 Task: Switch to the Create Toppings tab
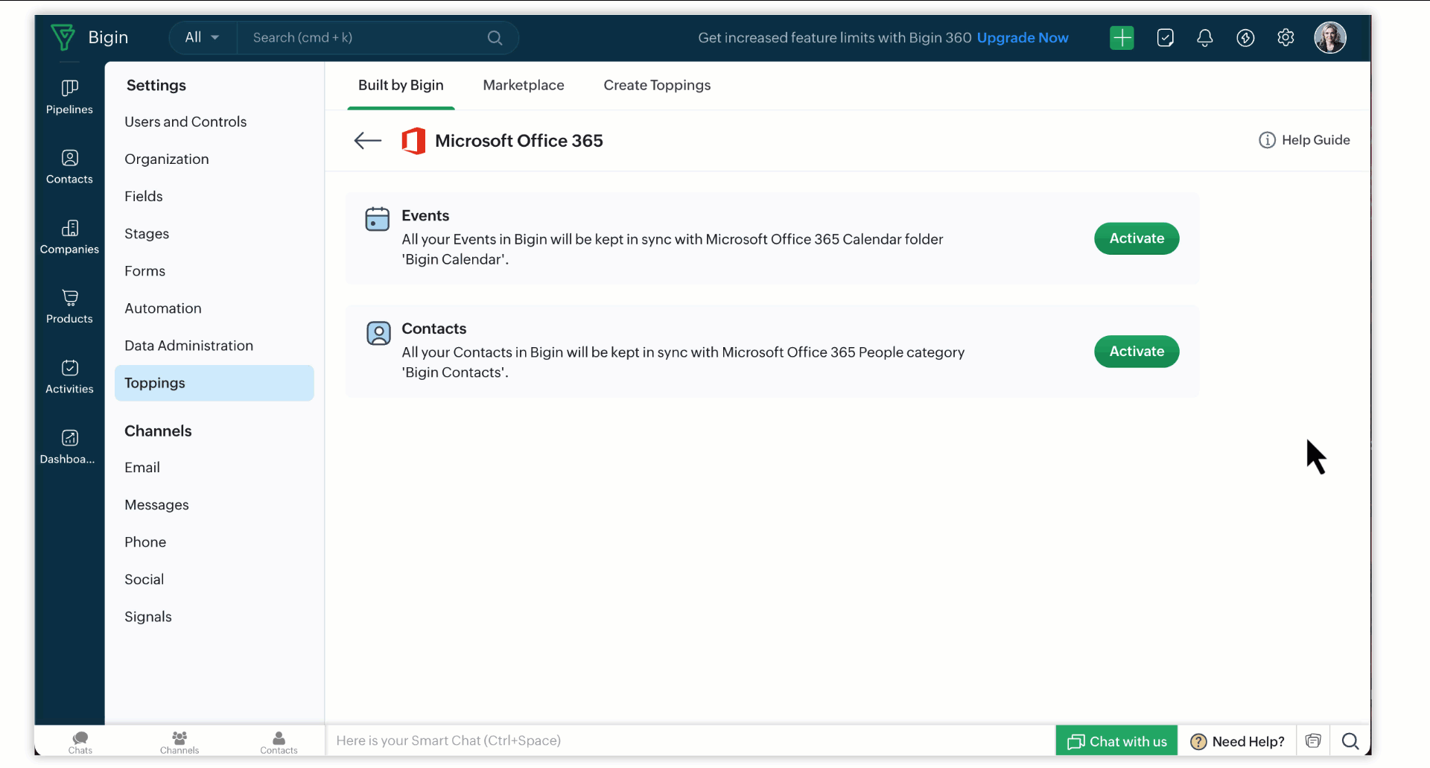click(x=657, y=85)
